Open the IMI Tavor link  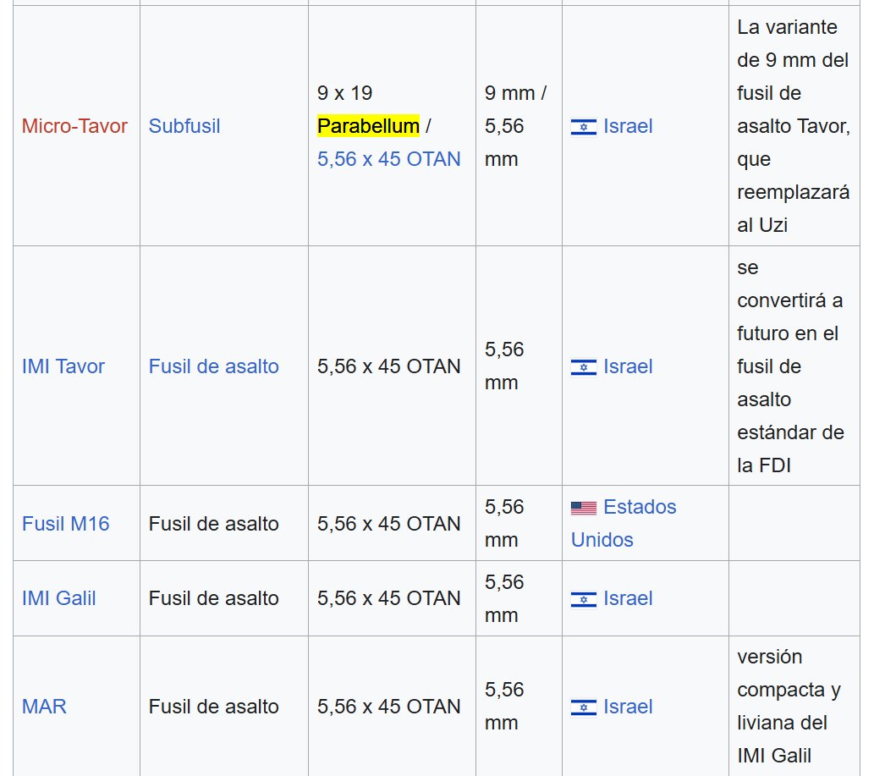tap(63, 366)
